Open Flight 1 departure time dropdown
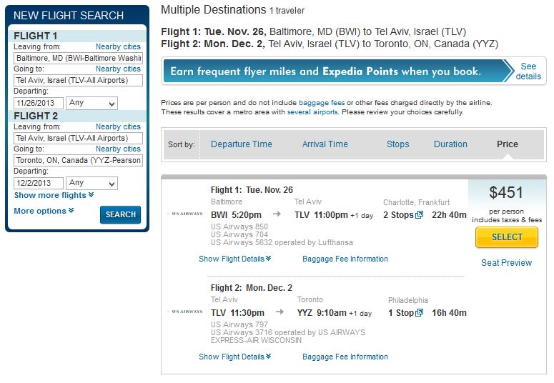 point(92,103)
